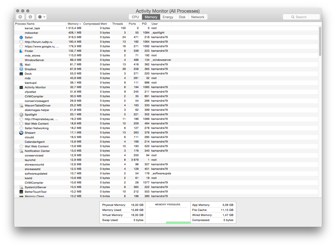Click the Dropbox icon in process list
This screenshot has height=247, width=336.
pyautogui.click(x=21, y=69)
